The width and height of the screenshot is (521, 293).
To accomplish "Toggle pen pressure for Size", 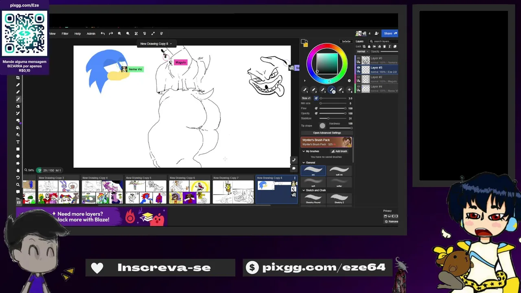I will point(316,98).
